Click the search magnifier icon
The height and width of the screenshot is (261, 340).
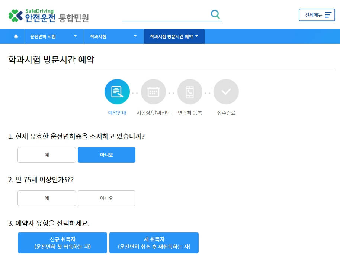(x=215, y=14)
